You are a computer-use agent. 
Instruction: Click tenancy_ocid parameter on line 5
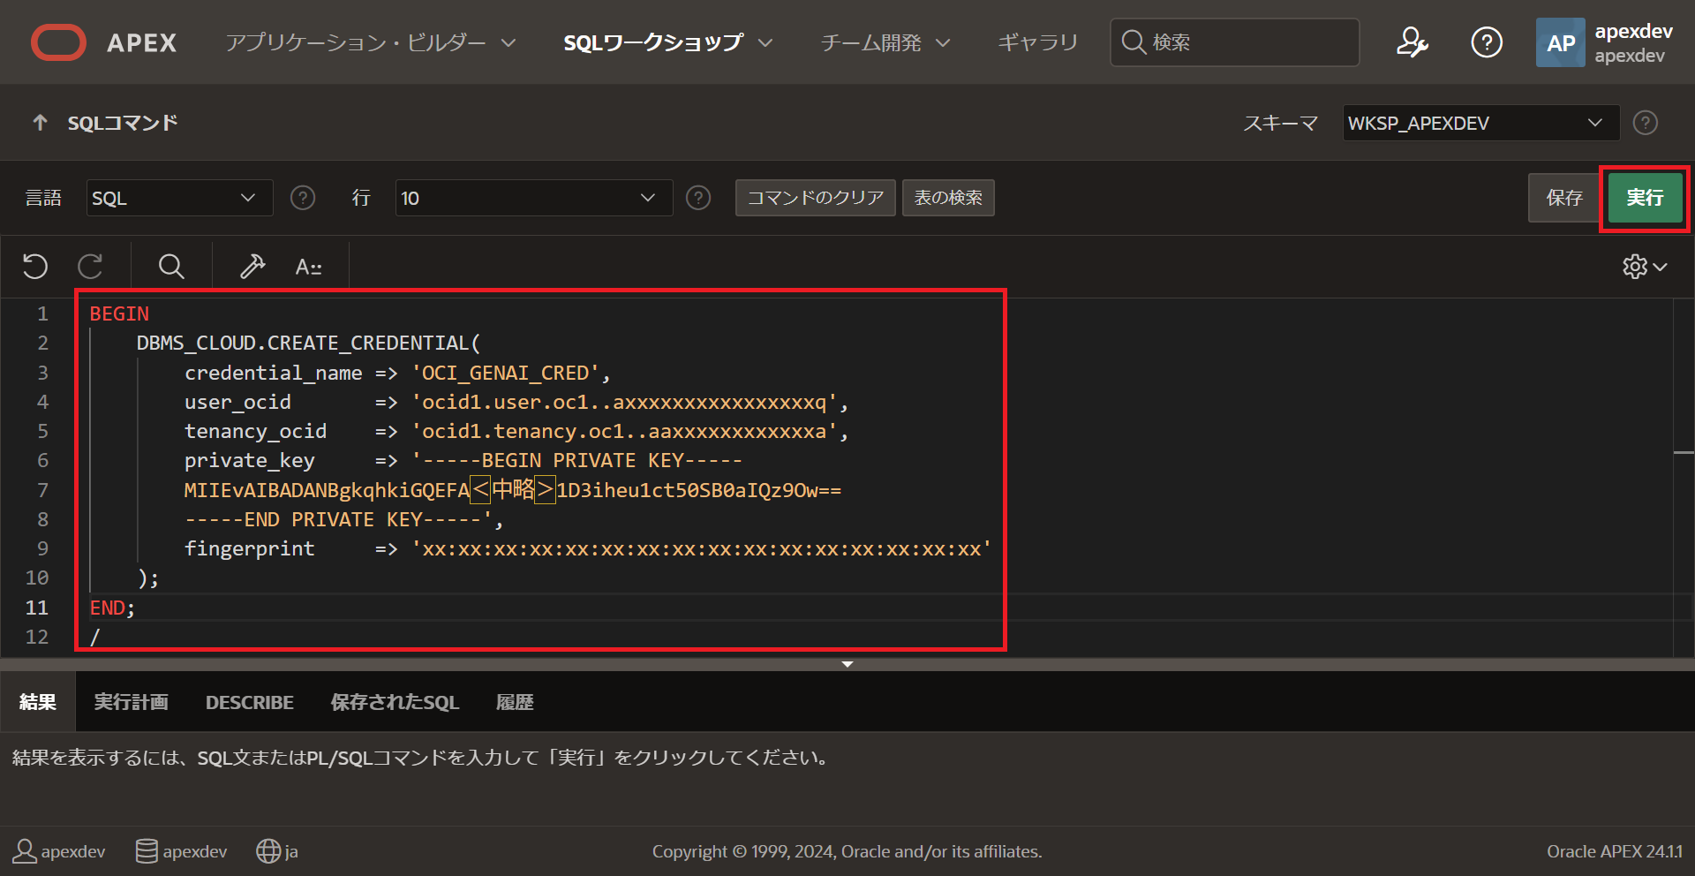pyautogui.click(x=255, y=431)
